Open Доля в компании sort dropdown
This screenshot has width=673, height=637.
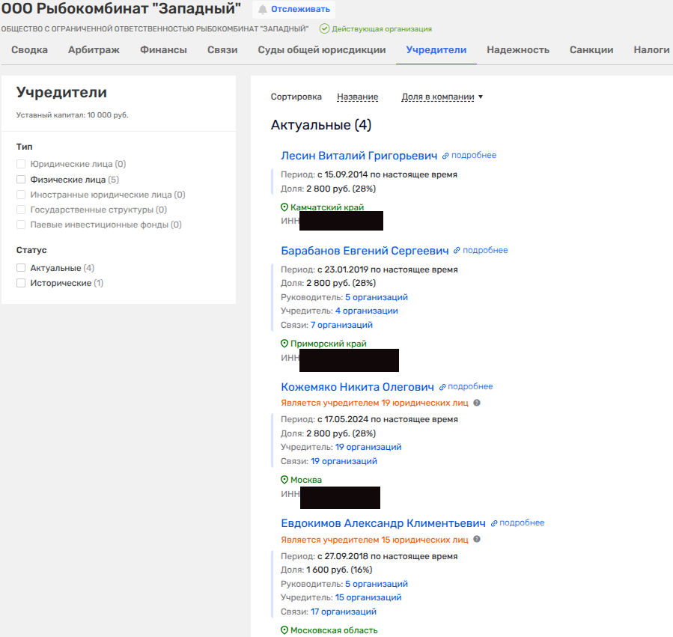coord(442,97)
